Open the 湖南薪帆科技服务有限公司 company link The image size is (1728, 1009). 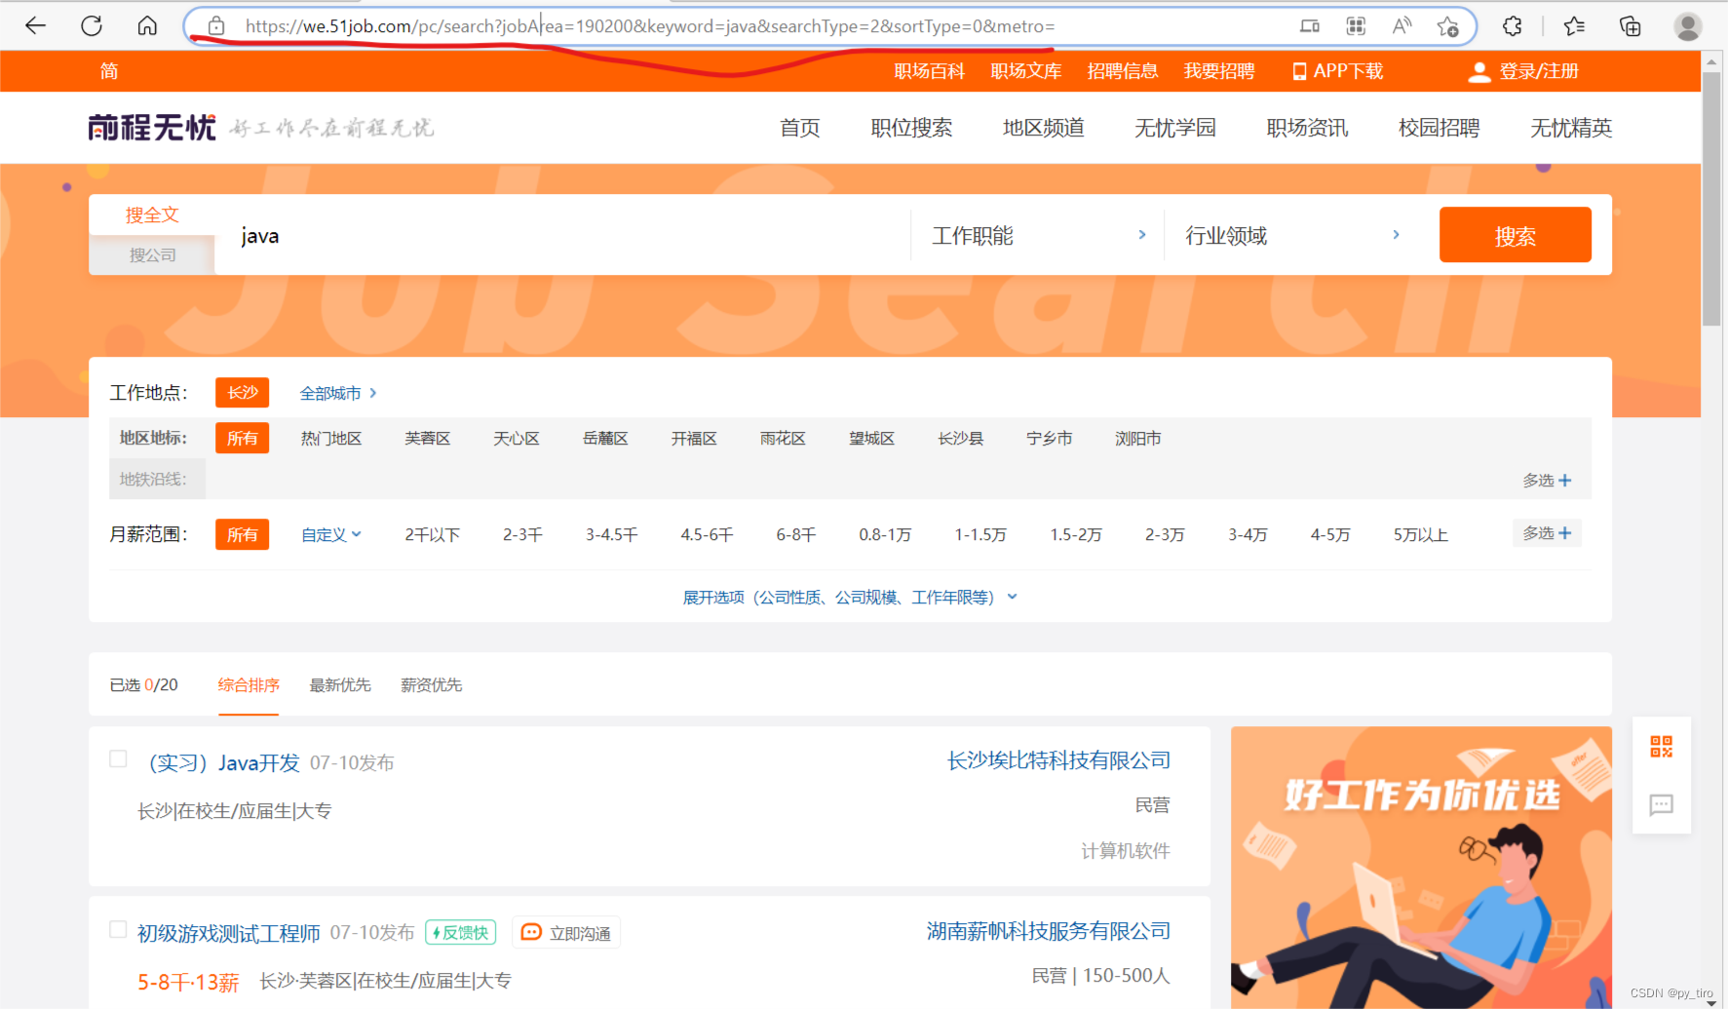point(1047,931)
